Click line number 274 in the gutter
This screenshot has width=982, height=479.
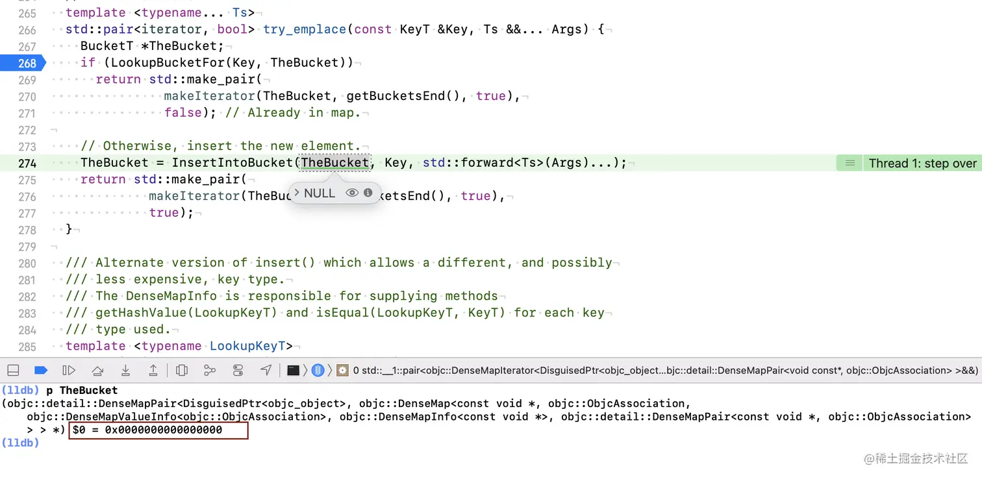27,163
